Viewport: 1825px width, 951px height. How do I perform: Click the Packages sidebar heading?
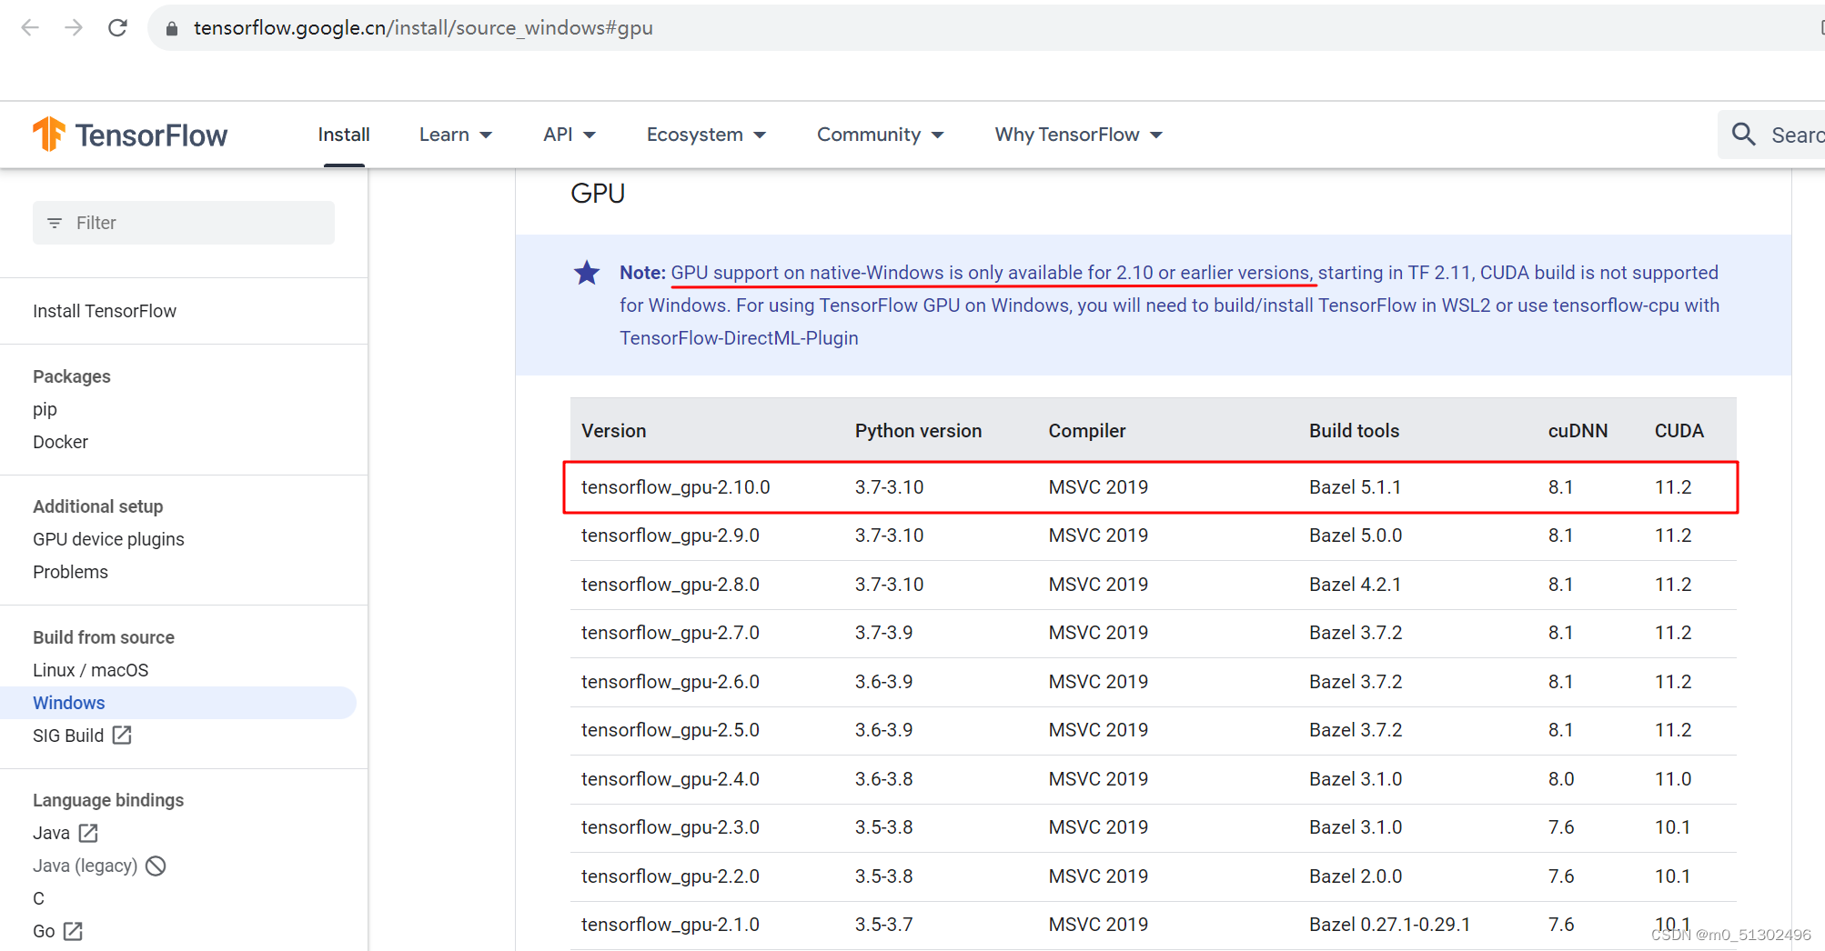click(72, 376)
